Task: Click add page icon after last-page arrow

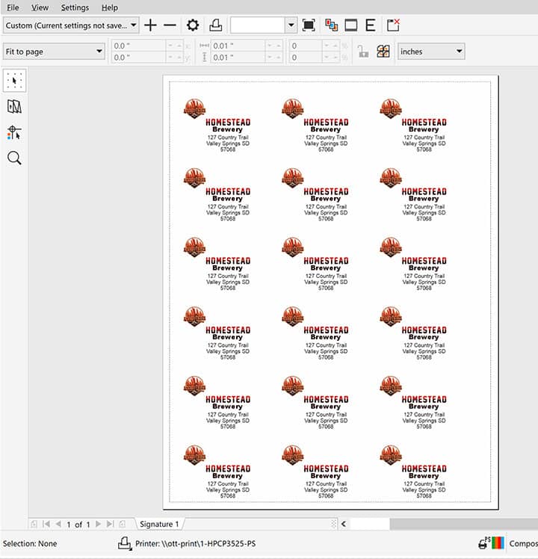Action: click(123, 524)
